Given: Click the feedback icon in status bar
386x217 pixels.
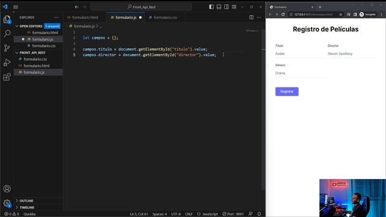Looking at the screenshot, I should coord(250,214).
